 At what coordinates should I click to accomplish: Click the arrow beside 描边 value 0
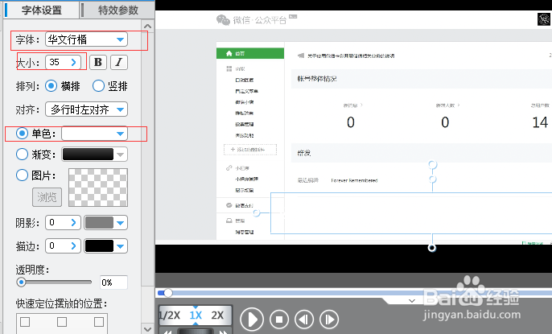pos(73,246)
